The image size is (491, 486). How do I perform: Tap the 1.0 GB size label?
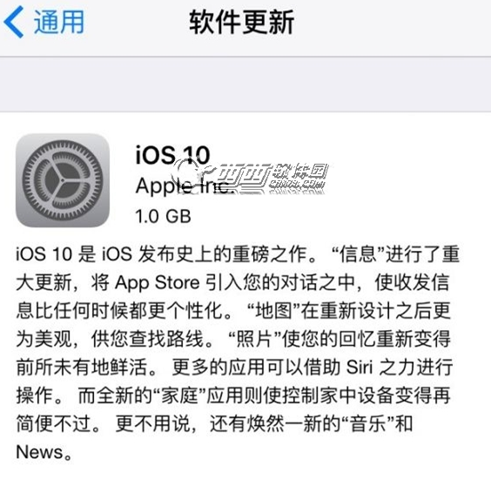tap(163, 216)
